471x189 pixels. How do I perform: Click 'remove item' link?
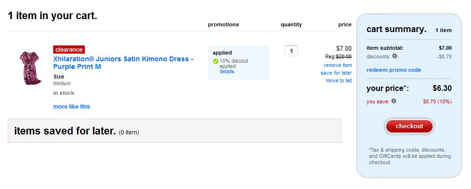(338, 65)
